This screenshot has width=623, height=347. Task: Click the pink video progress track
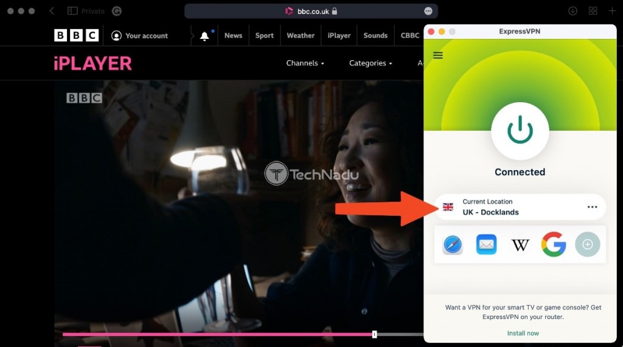tap(217, 335)
